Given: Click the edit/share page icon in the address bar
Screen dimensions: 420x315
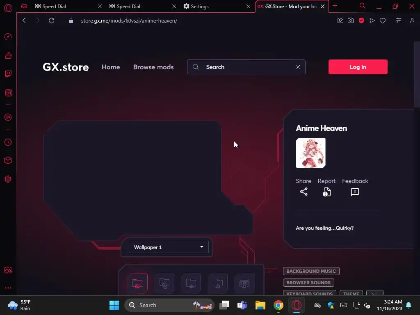Looking at the screenshot, I should 340,21.
